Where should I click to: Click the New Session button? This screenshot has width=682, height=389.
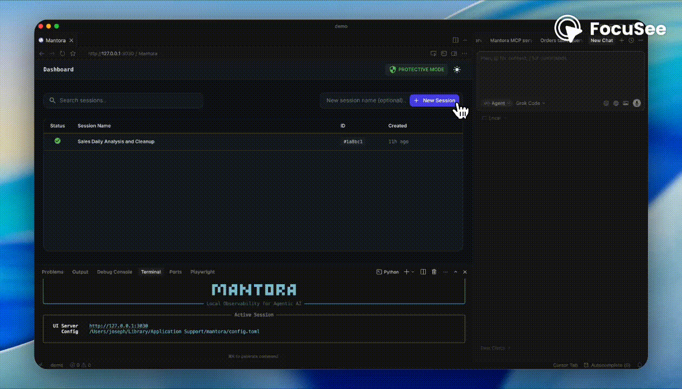[x=434, y=100]
